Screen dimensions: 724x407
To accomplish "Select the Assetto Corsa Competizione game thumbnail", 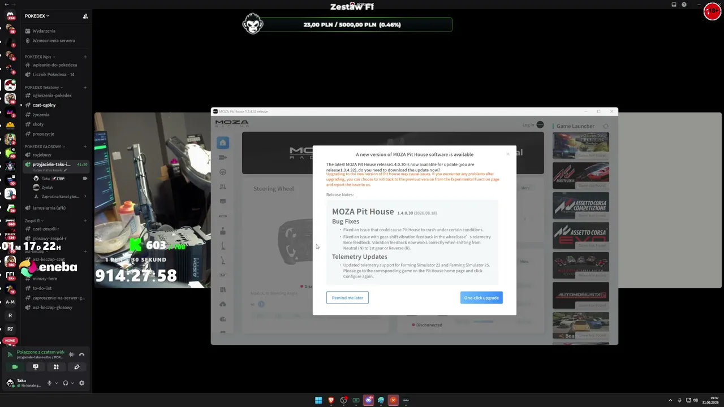I will coord(581,206).
